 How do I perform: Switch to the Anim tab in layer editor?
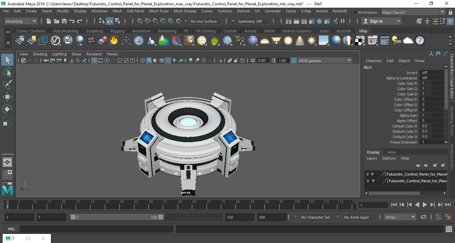click(391, 152)
